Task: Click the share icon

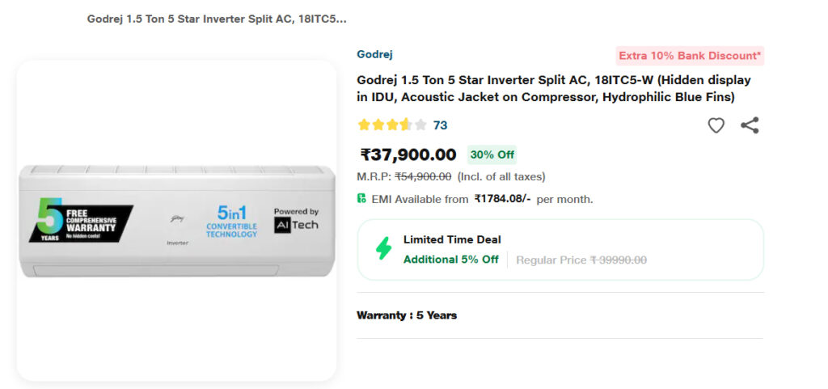Action: pyautogui.click(x=750, y=125)
